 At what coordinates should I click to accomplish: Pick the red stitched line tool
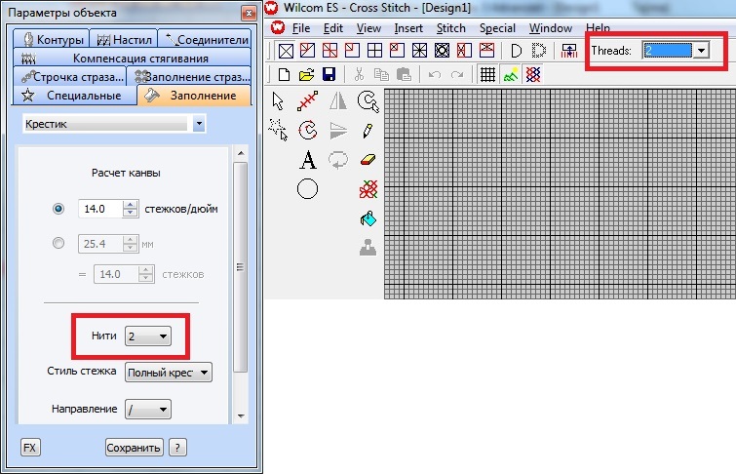[x=307, y=101]
